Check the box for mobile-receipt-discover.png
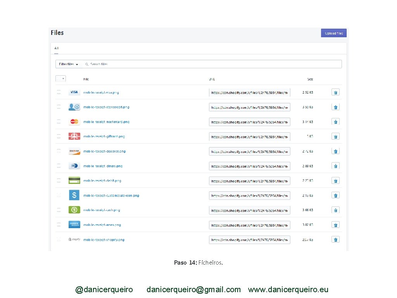The image size is (397, 298). click(59, 151)
